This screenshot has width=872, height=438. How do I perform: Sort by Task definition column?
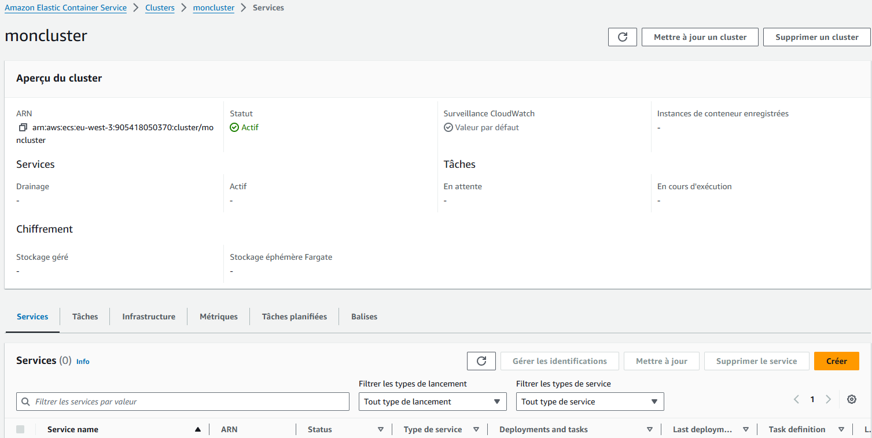coord(841,429)
